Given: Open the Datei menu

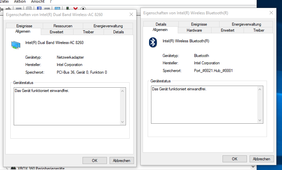Looking at the screenshot, I should click(4, 2).
